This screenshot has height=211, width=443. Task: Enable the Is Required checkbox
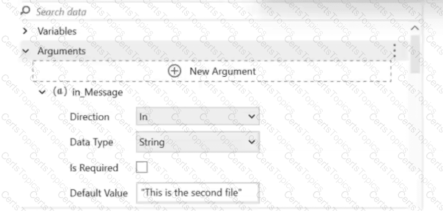(142, 168)
